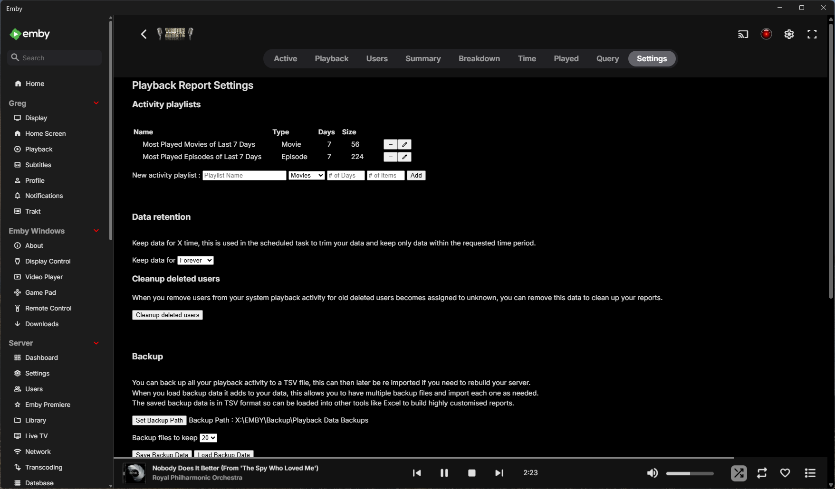The width and height of the screenshot is (835, 489).
Task: Favorite the song Nobody Does It Better
Action: (x=785, y=473)
